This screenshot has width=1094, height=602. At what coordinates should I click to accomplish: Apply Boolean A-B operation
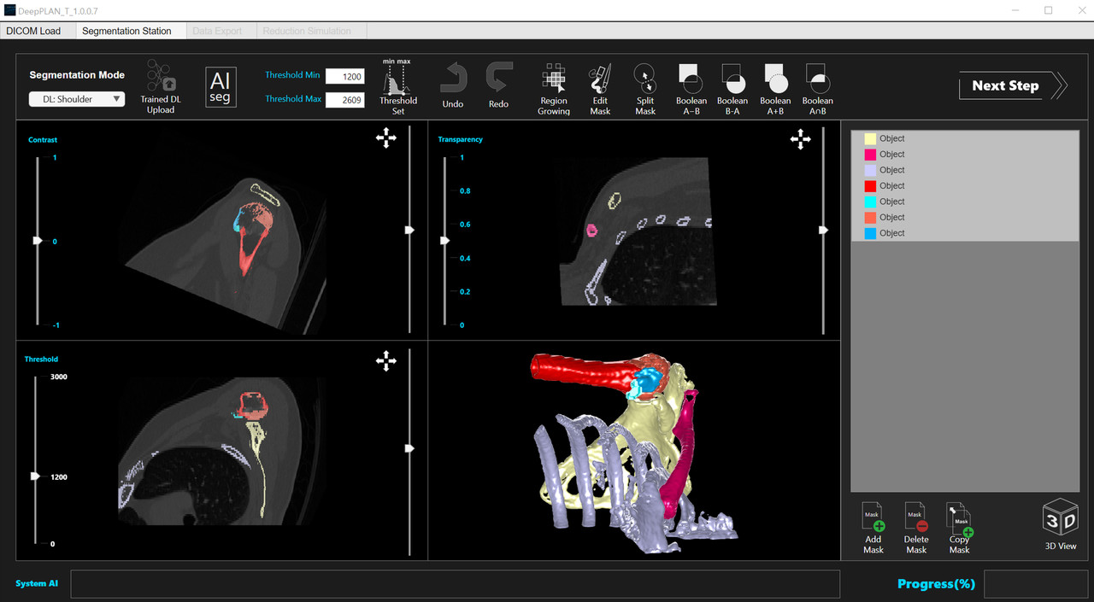(x=691, y=88)
